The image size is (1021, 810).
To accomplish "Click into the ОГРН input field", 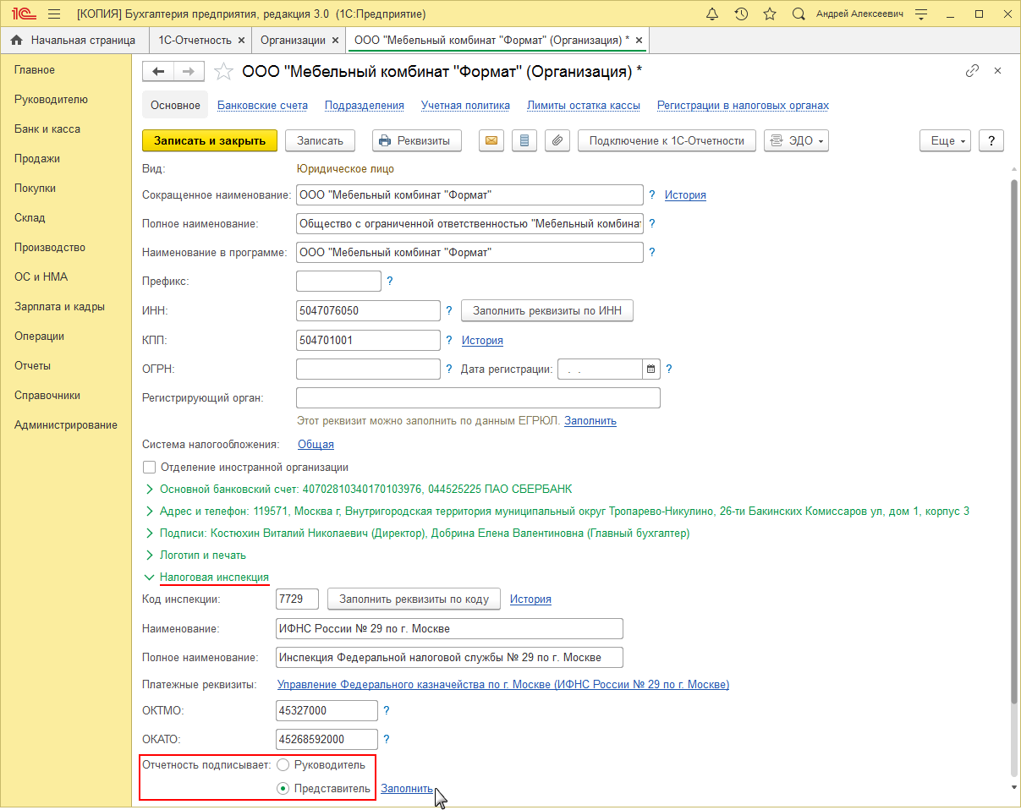I will pyautogui.click(x=368, y=369).
